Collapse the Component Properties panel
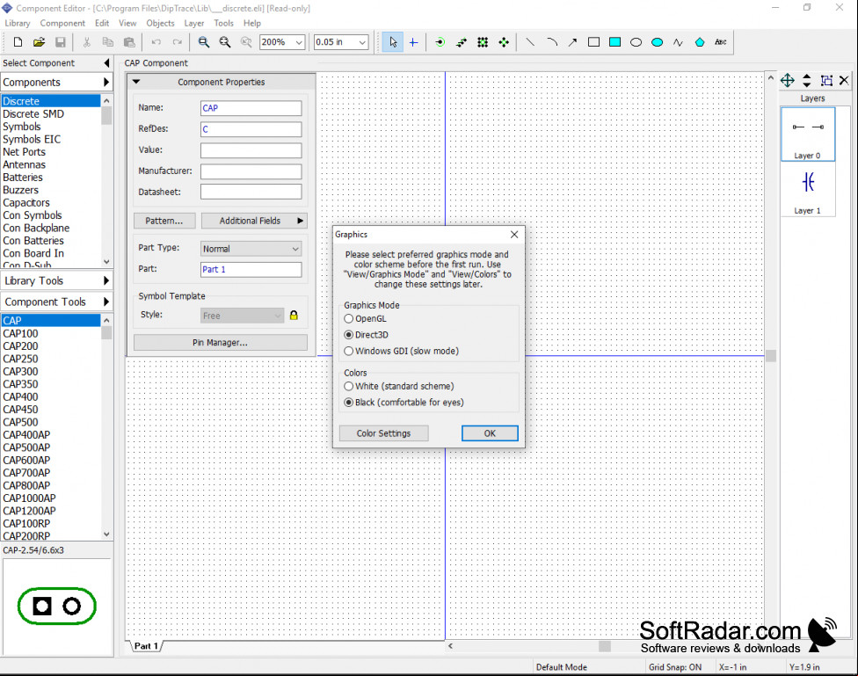Image resolution: width=858 pixels, height=676 pixels. [x=136, y=82]
